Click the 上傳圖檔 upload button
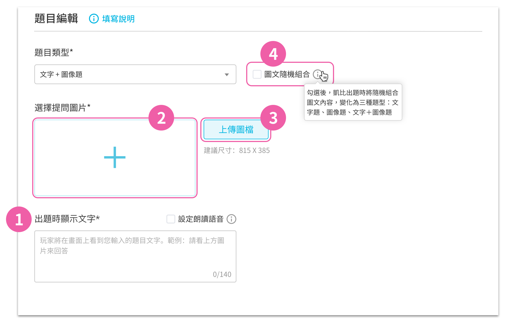 [236, 129]
